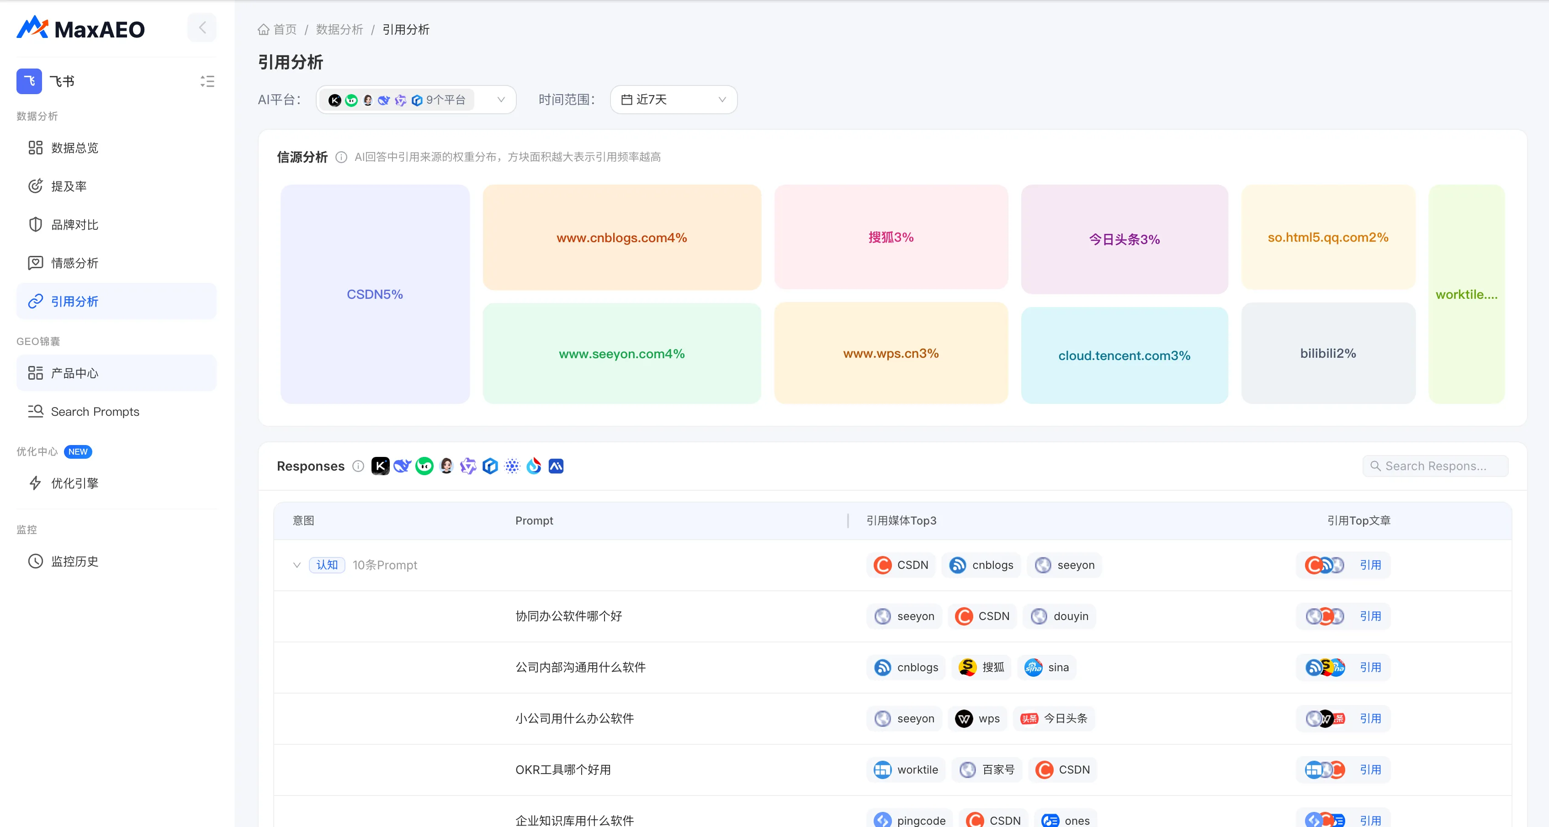Click the green worktile treemap block
1549x827 pixels.
point(1467,294)
